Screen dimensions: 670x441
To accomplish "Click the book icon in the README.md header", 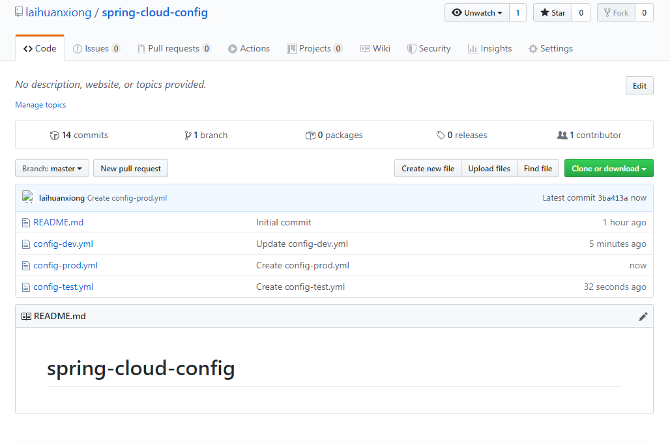I will pyautogui.click(x=26, y=317).
